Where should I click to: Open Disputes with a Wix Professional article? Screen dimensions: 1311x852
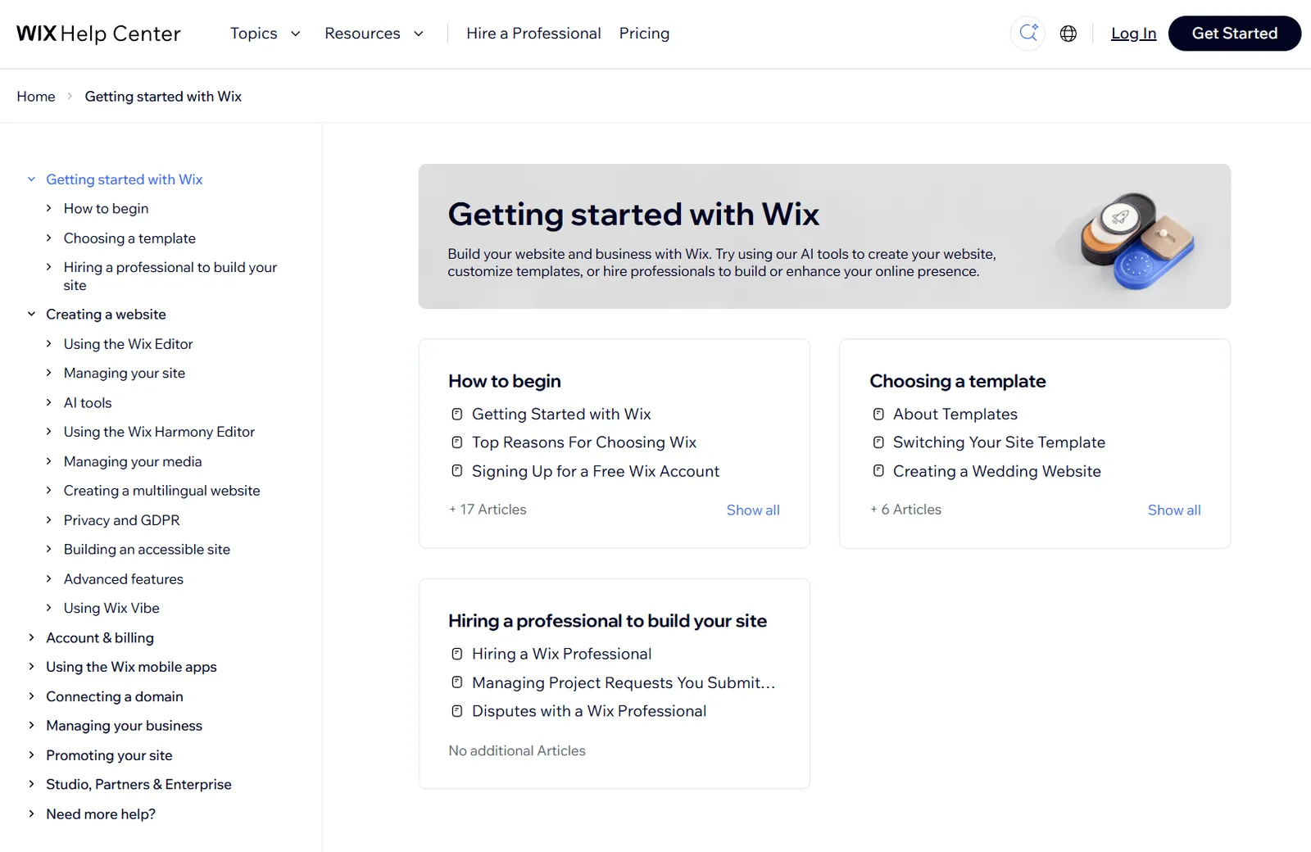click(x=589, y=711)
